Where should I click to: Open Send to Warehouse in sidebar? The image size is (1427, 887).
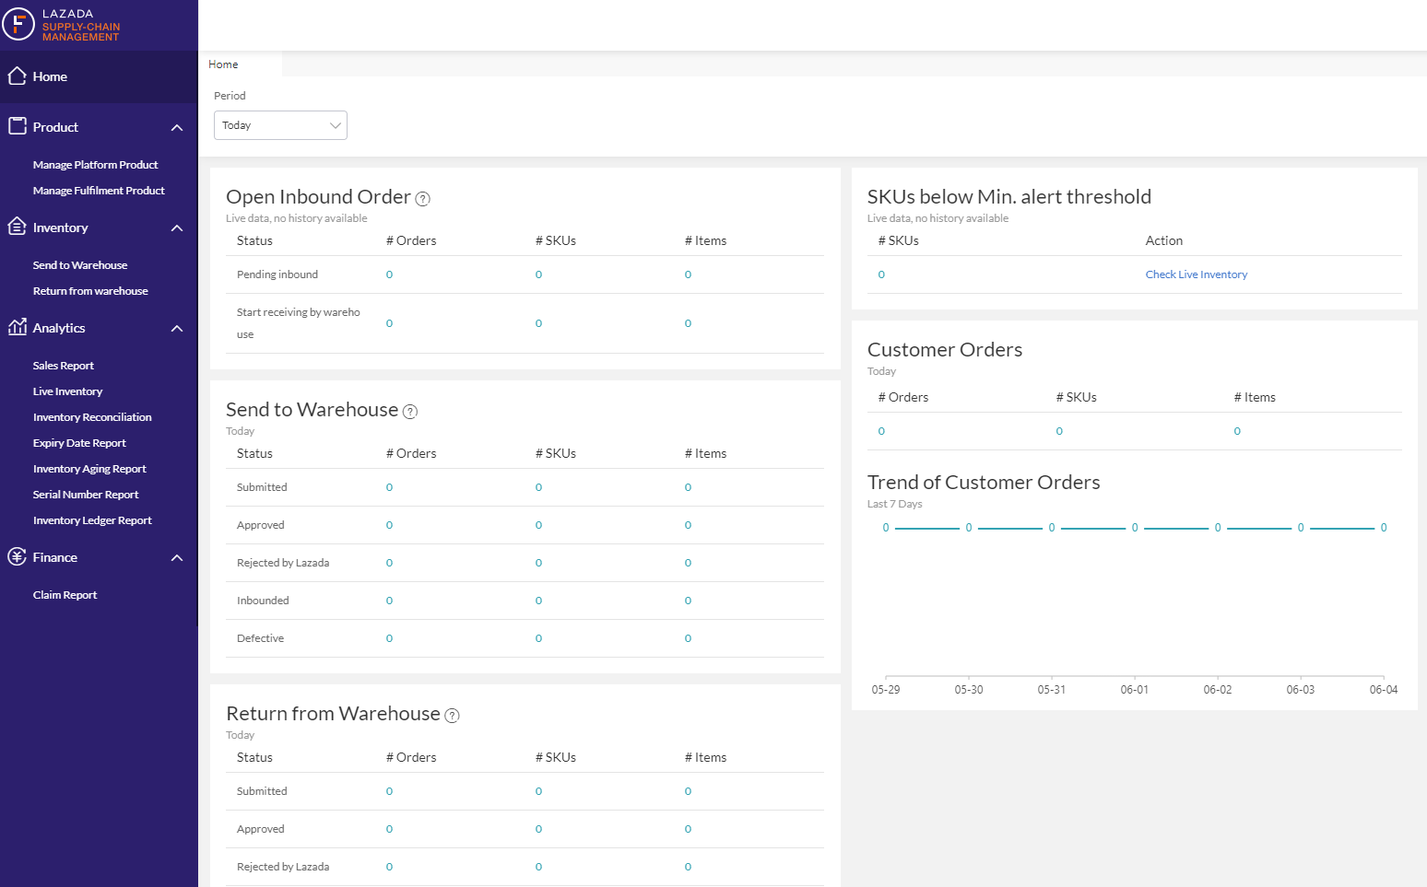click(x=80, y=265)
